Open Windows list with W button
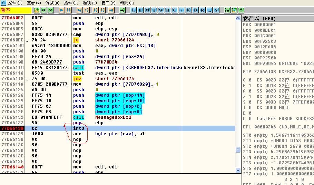 [x=161, y=10]
